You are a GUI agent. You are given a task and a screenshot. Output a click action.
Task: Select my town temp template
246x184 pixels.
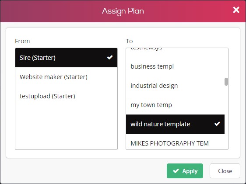pos(175,105)
